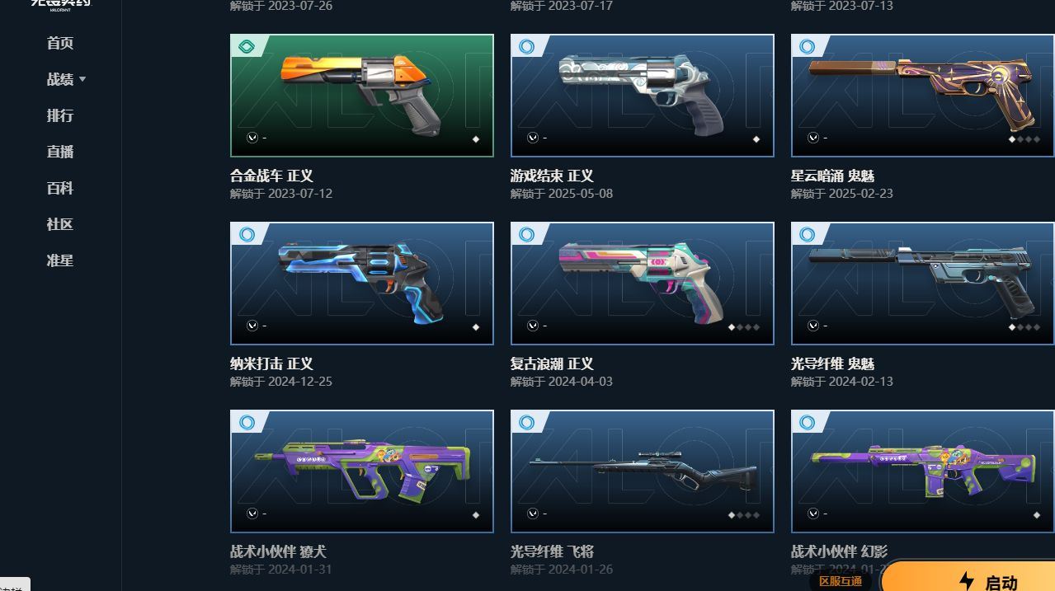
Task: Open the 直播 sidebar page
Action: (x=60, y=152)
